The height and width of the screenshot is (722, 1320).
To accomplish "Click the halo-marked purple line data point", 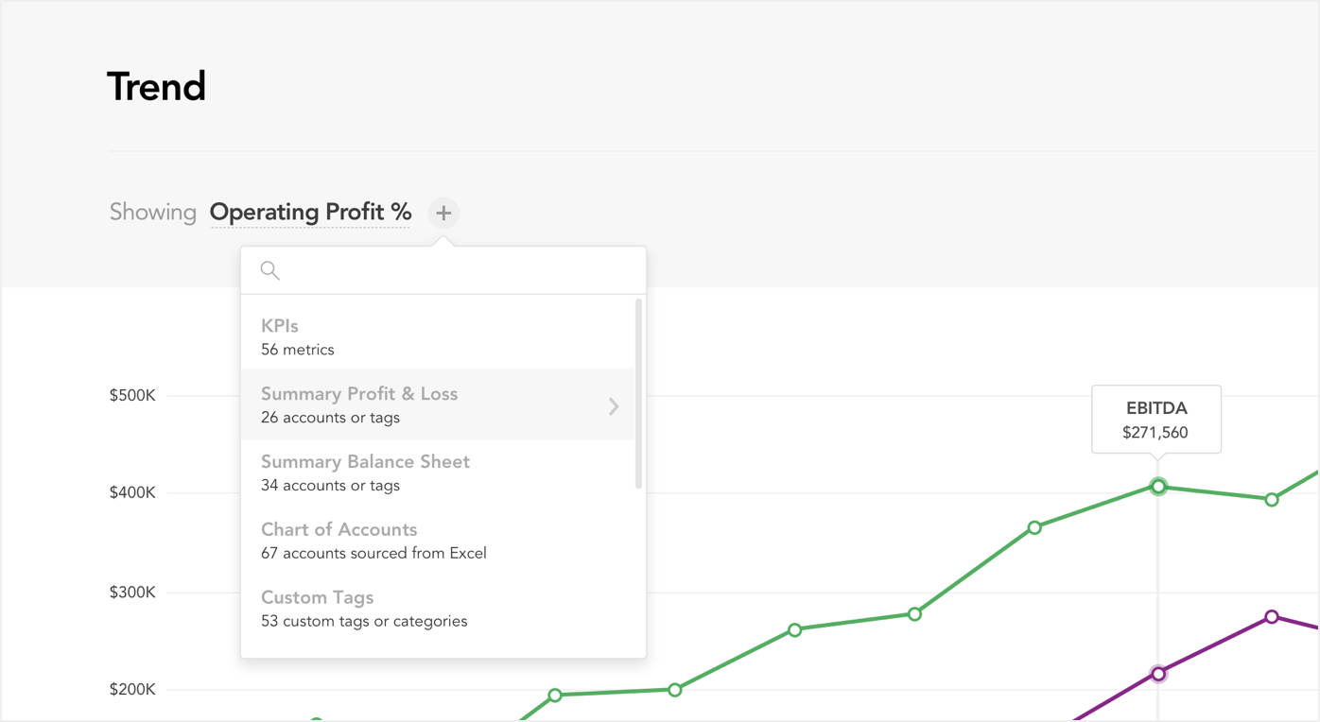I will tap(1158, 673).
